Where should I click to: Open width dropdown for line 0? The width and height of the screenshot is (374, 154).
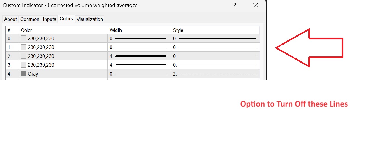[x=139, y=38]
